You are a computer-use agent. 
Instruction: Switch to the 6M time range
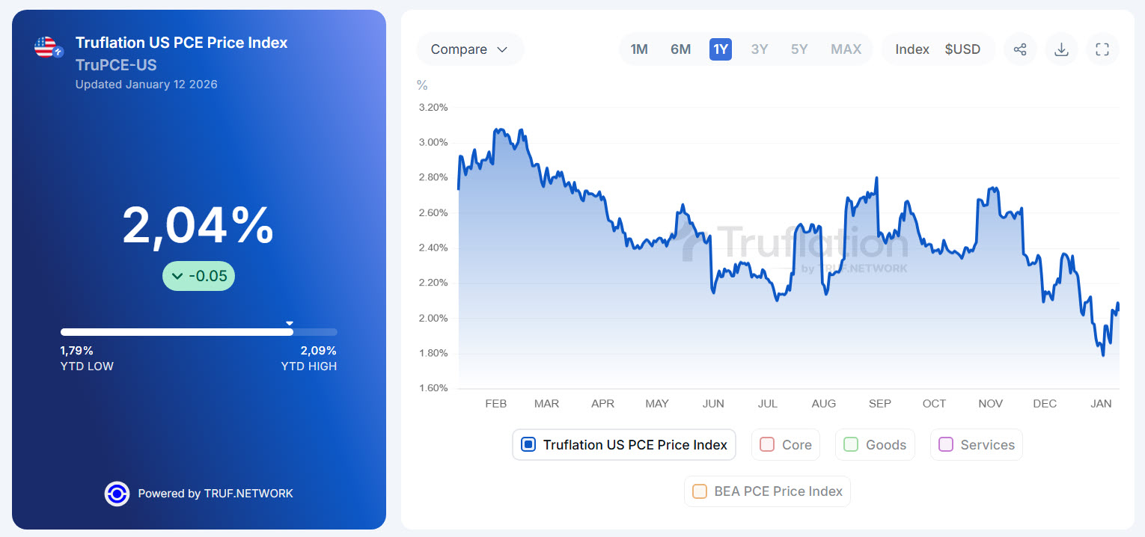tap(680, 49)
